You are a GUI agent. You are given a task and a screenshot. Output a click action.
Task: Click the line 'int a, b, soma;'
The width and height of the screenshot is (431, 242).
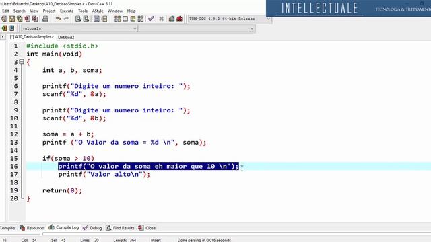click(x=72, y=70)
